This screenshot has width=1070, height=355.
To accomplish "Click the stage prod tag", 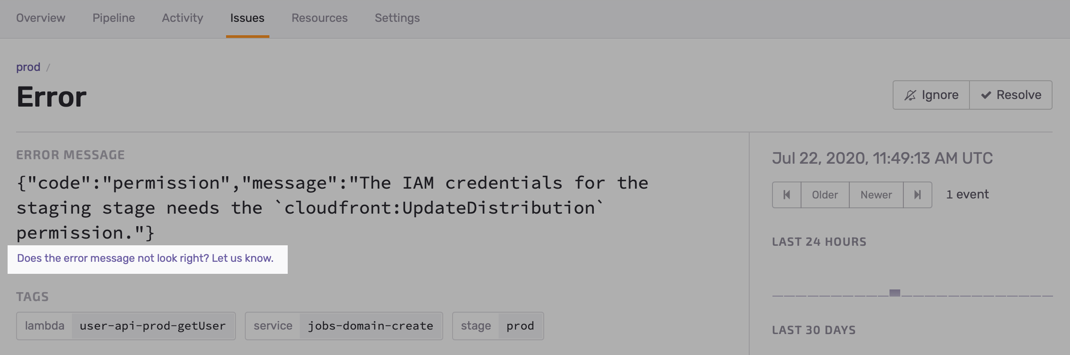I will pos(498,326).
